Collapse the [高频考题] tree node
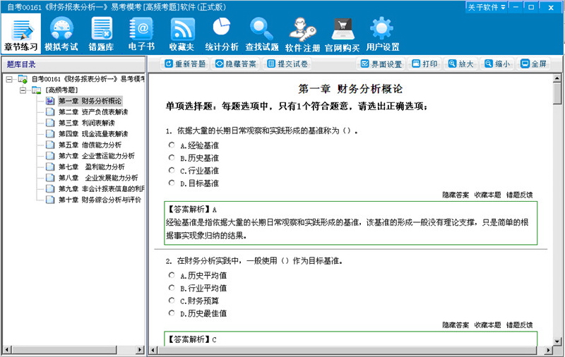The image size is (565, 357). pos(23,90)
